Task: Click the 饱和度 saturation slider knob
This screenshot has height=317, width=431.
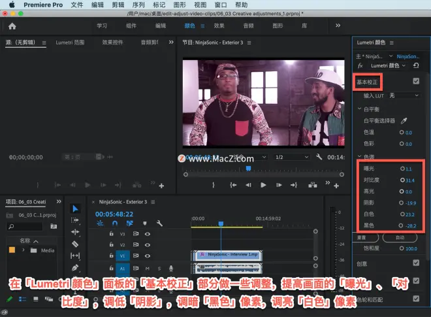Action: pos(402,248)
